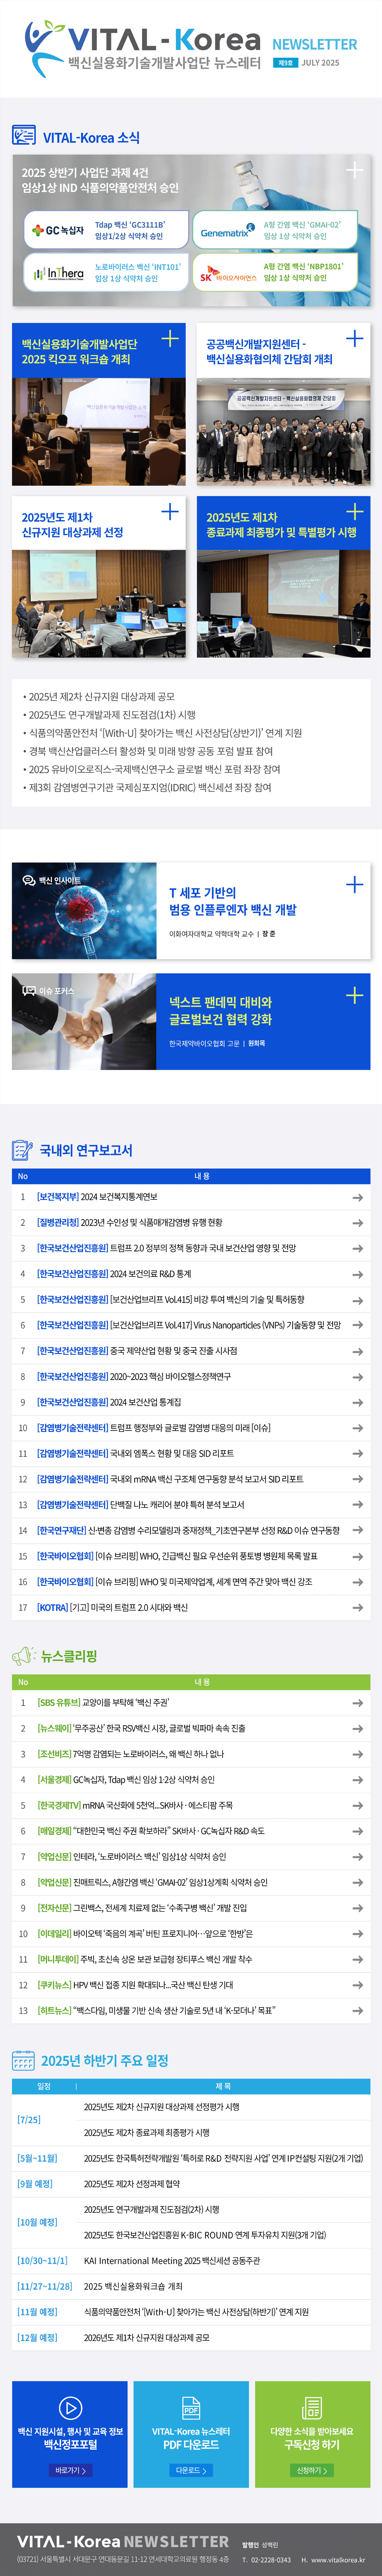Open arrow for 국내외 엠폭스 현황 SID 리포트
This screenshot has height=2576, width=382.
(x=357, y=1453)
